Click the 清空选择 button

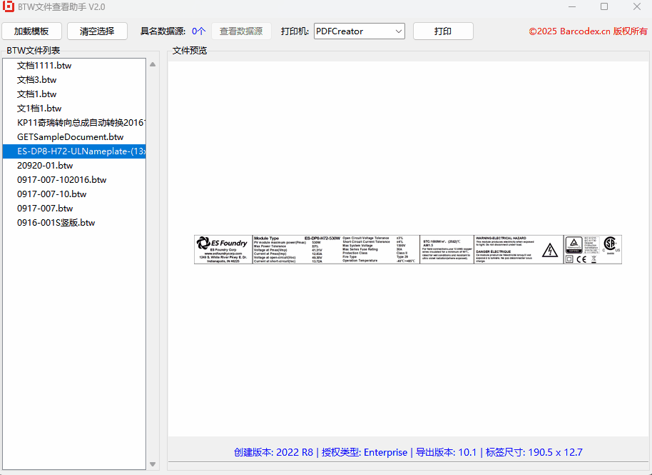[x=97, y=31]
